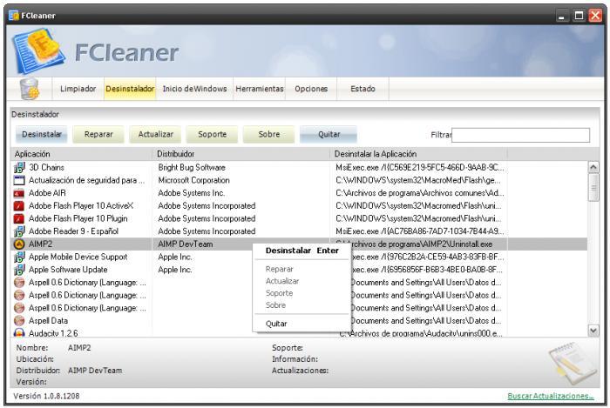Viewport: 610px width, 408px height.
Task: Sort by the Aplicación column header
Action: 81,154
